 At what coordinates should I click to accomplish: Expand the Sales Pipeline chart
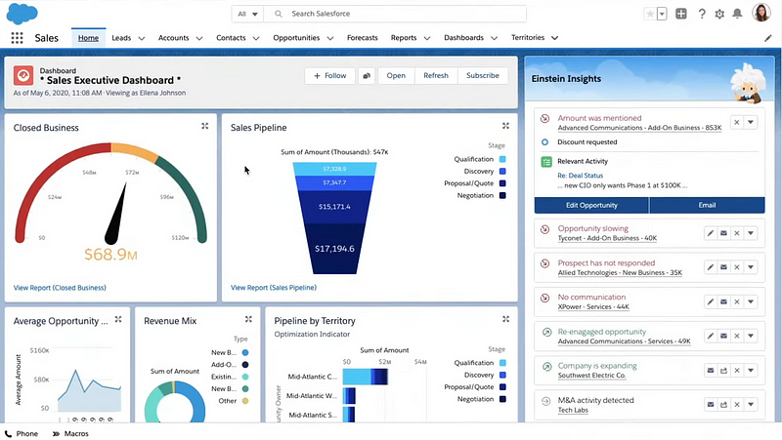(x=505, y=127)
